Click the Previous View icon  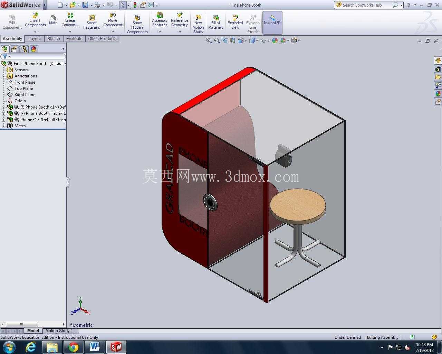225,40
